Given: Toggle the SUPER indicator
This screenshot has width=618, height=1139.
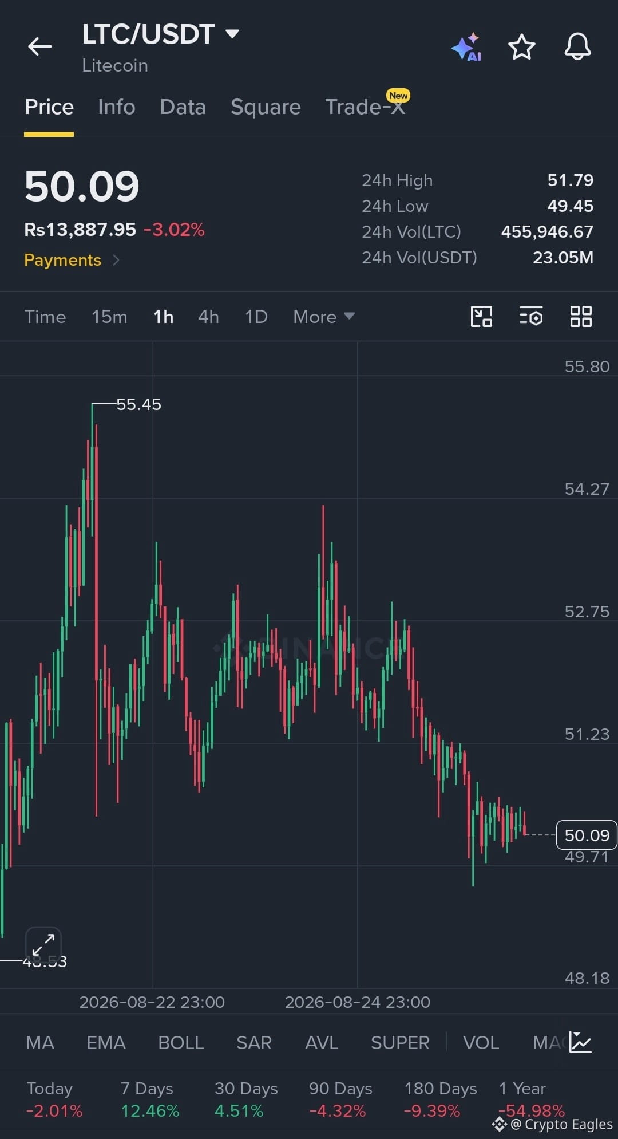Looking at the screenshot, I should tap(400, 1043).
